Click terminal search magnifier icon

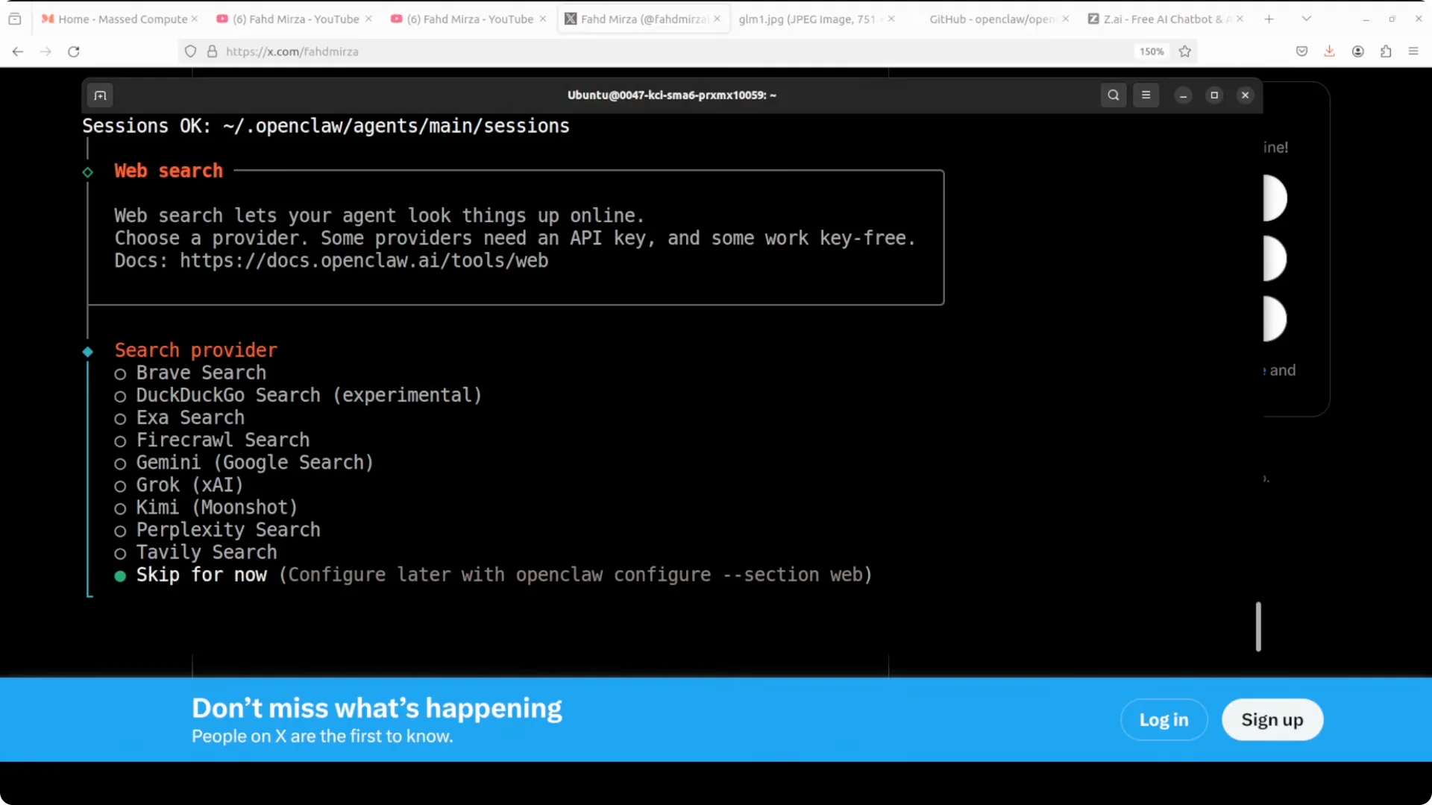point(1114,95)
